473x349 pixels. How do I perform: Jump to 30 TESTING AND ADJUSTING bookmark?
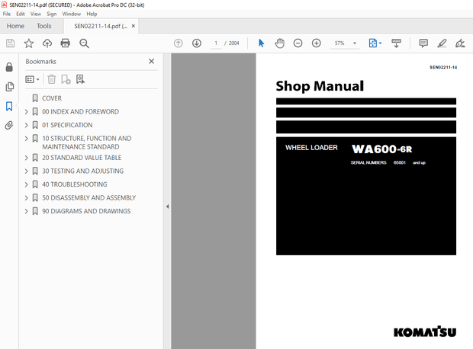pos(82,171)
